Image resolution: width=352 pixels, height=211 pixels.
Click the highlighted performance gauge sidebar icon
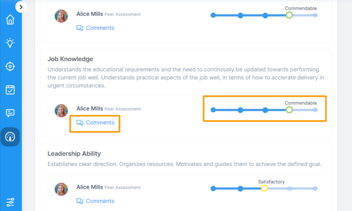pyautogui.click(x=10, y=137)
